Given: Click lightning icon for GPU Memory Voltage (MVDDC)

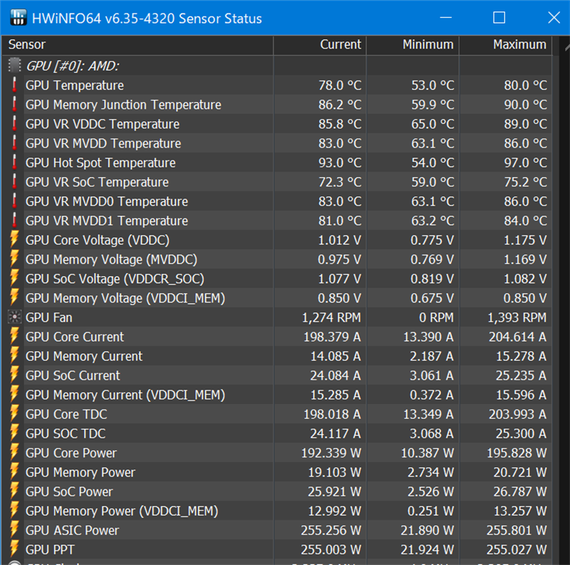Looking at the screenshot, I should tap(14, 259).
